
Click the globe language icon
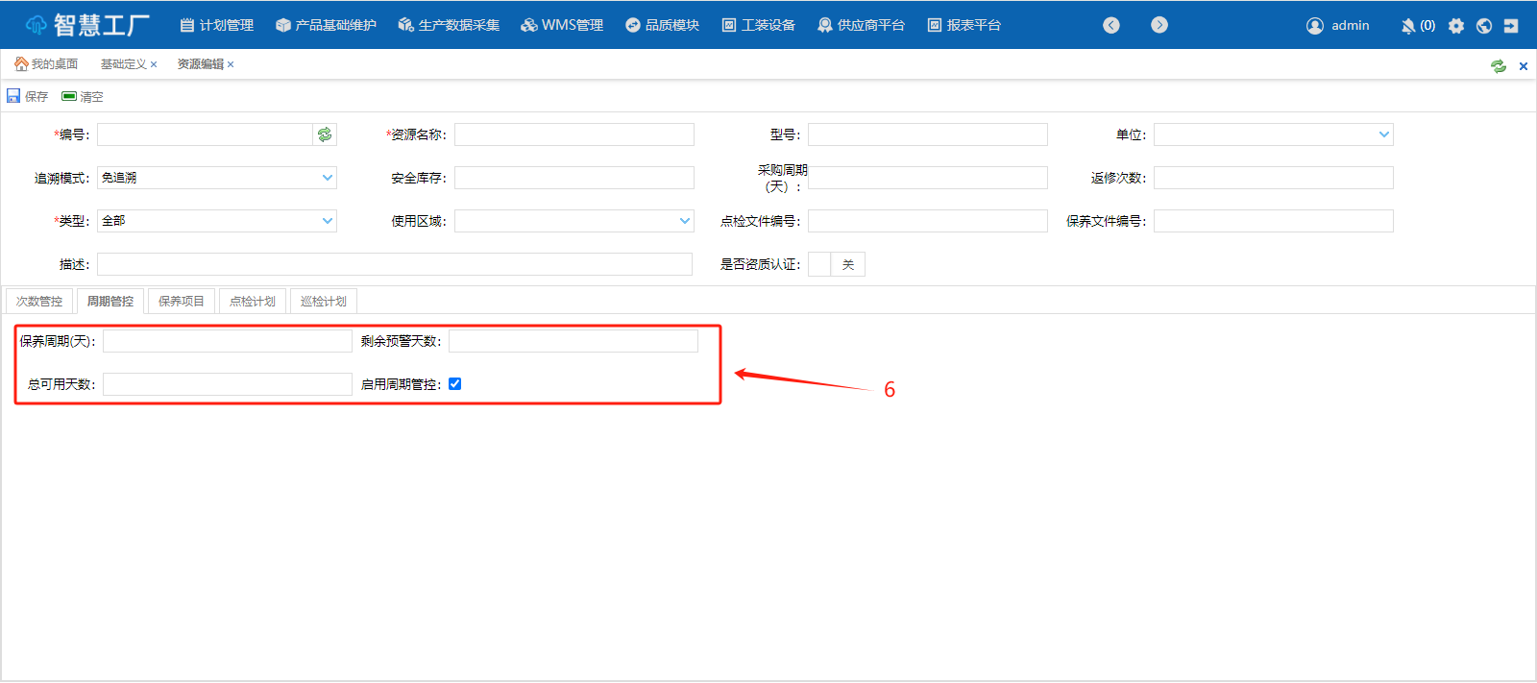click(1484, 26)
